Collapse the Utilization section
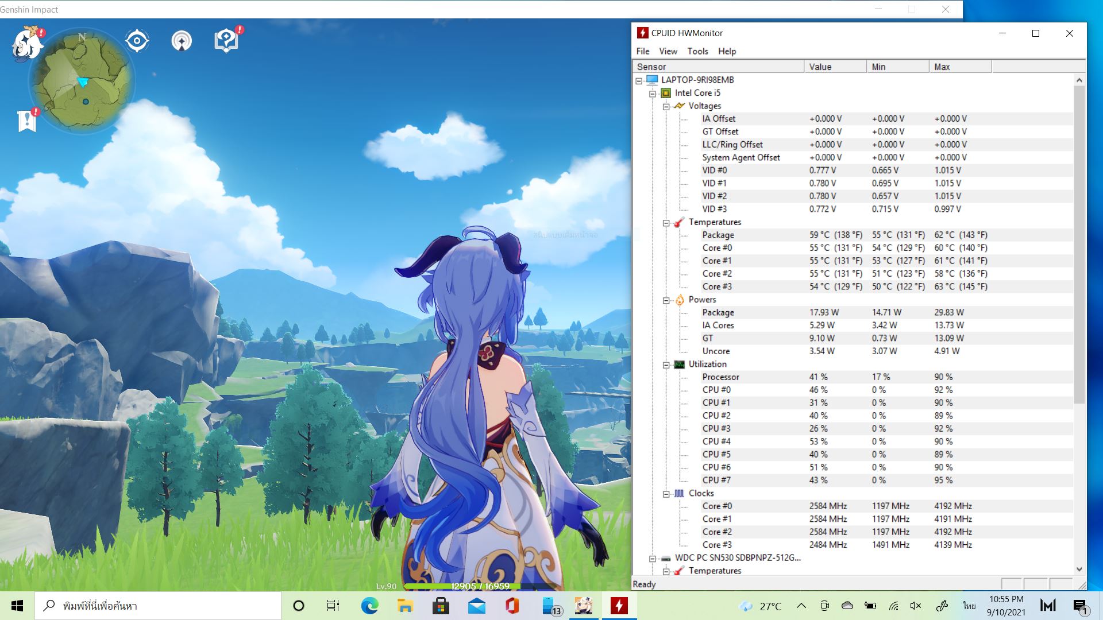This screenshot has width=1103, height=620. pos(666,365)
